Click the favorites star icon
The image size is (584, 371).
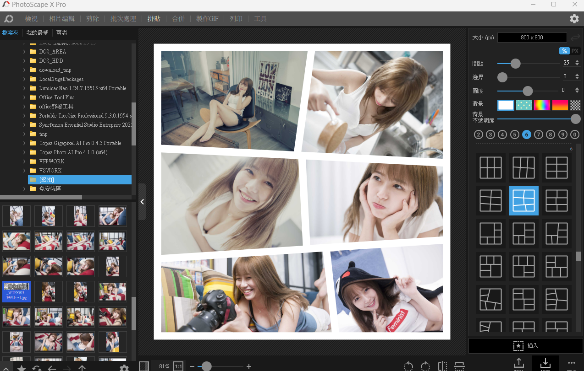click(x=21, y=368)
